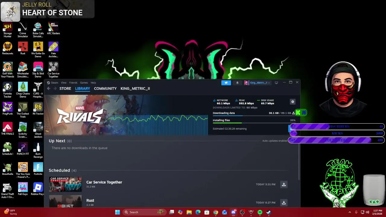Open download settings gear icon
Image resolution: width=386 pixels, height=217 pixels.
click(293, 102)
